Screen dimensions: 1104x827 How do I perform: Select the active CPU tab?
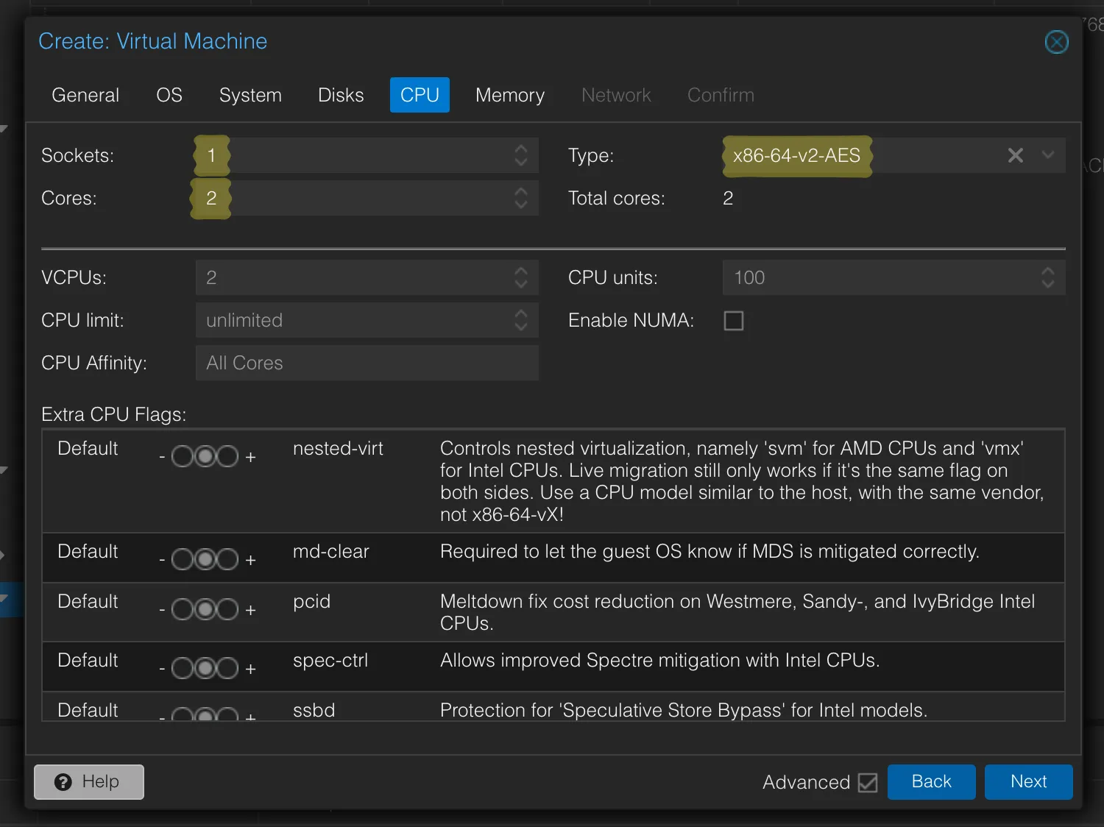click(420, 95)
